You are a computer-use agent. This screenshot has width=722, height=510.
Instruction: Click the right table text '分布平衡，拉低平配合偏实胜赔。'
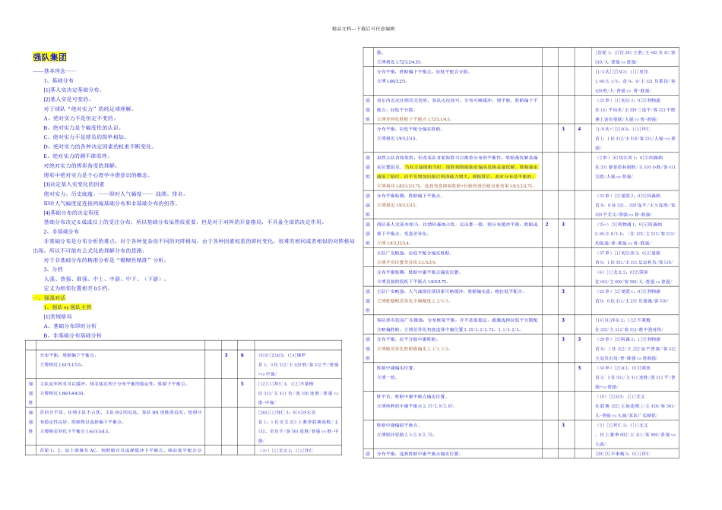click(410, 129)
